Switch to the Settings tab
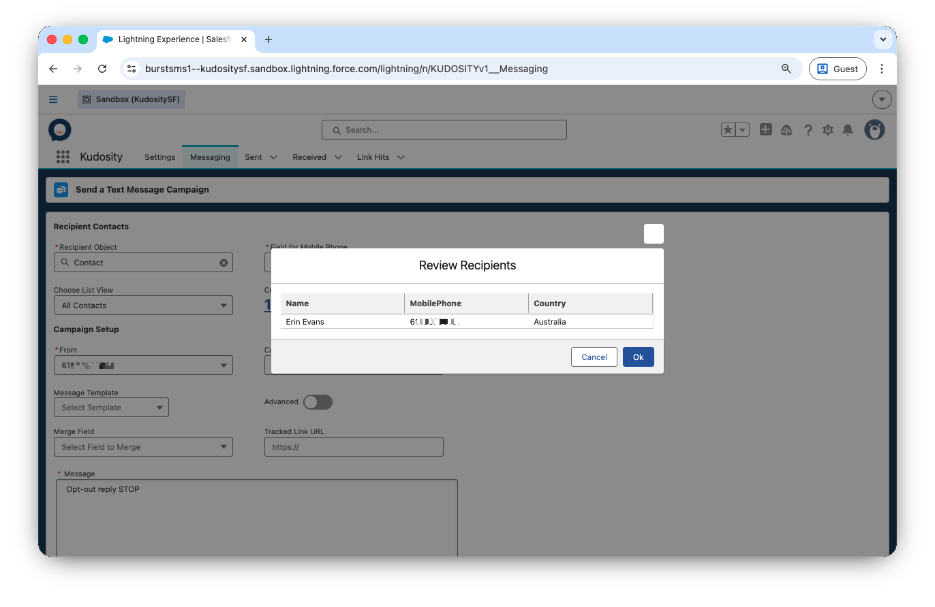935x607 pixels. click(159, 157)
